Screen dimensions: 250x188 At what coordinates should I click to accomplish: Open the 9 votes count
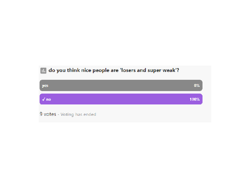click(x=48, y=114)
